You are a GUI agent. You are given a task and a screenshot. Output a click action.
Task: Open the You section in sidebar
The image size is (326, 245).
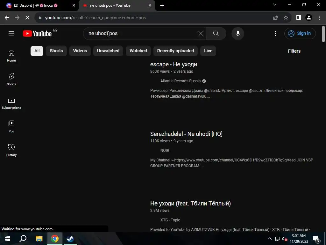11,126
